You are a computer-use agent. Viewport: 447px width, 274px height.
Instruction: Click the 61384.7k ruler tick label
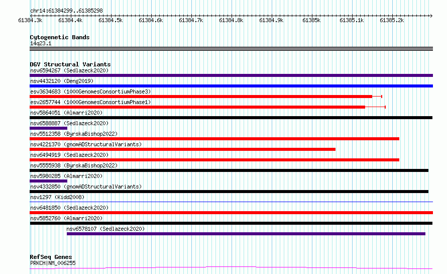click(191, 20)
